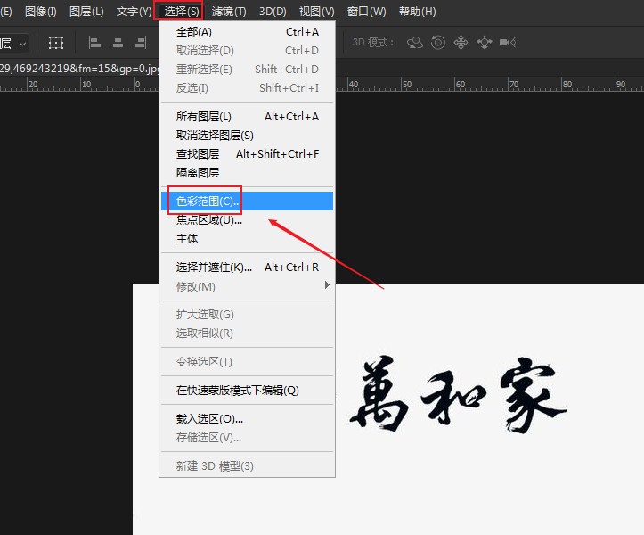Screen dimensions: 644x535
Task: Choose 主体 select subject entry
Action: click(248, 239)
